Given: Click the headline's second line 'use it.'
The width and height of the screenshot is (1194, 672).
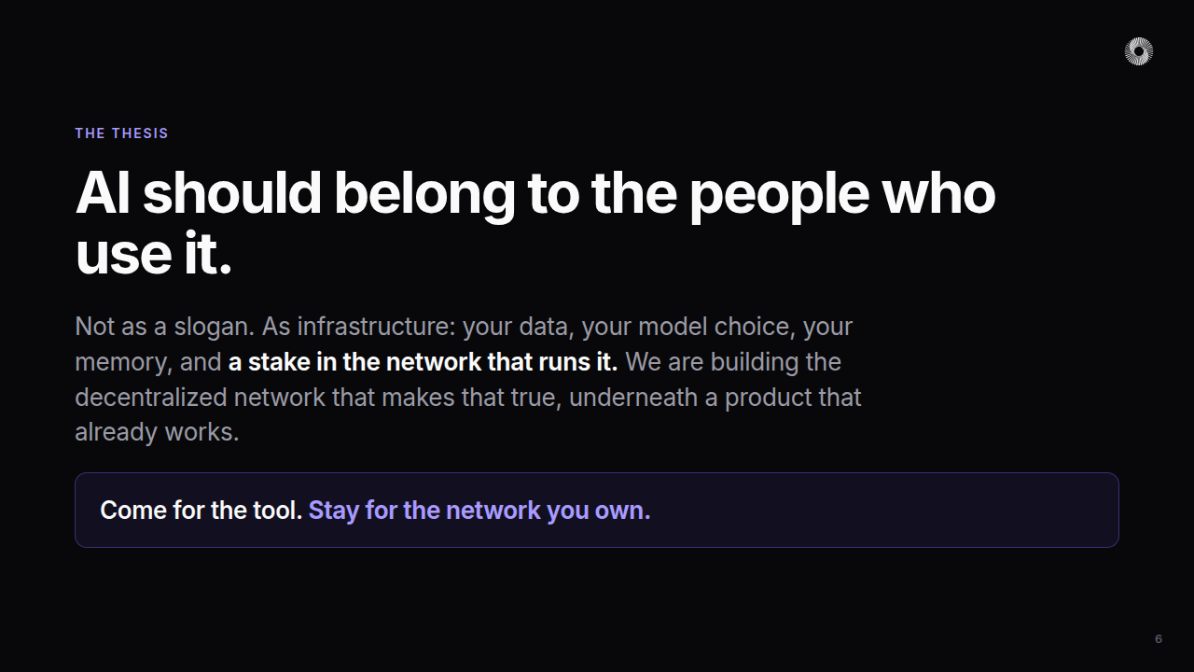Looking at the screenshot, I should coord(153,253).
